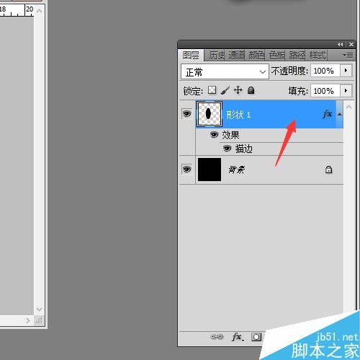The width and height of the screenshot is (360, 360).
Task: Hide the 形状 1 layer
Action: point(187,113)
